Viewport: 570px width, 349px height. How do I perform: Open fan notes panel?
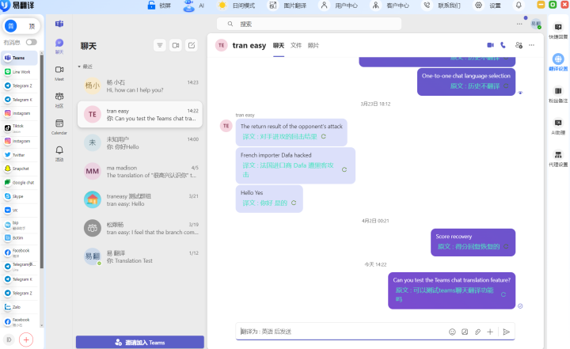pyautogui.click(x=558, y=94)
